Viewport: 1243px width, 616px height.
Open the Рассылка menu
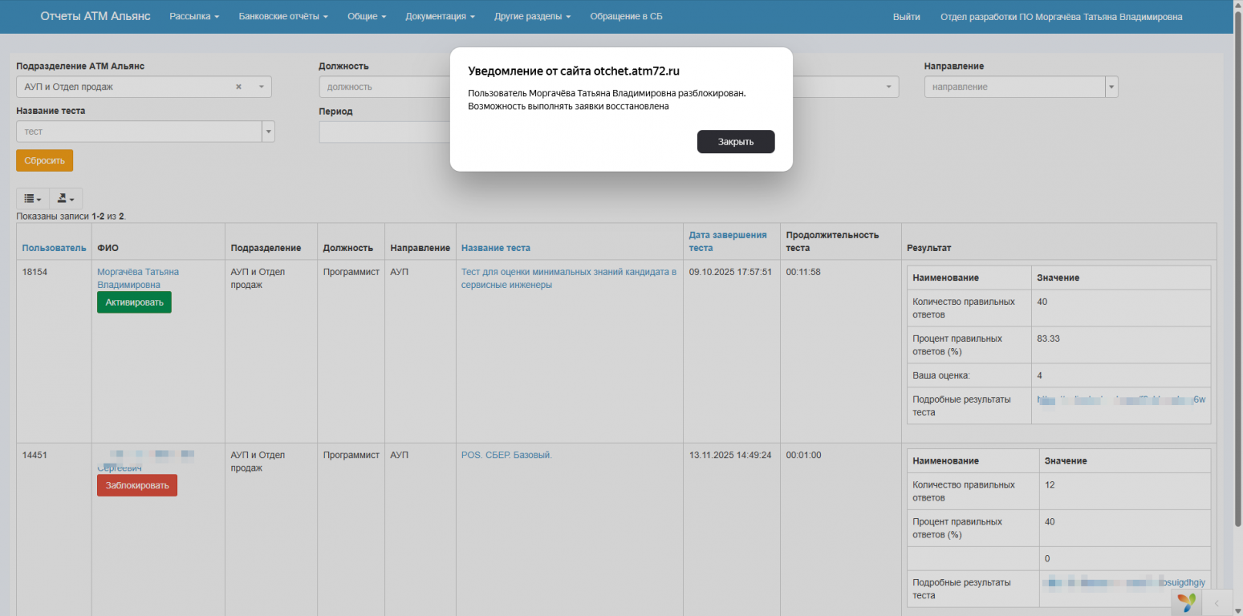[194, 17]
